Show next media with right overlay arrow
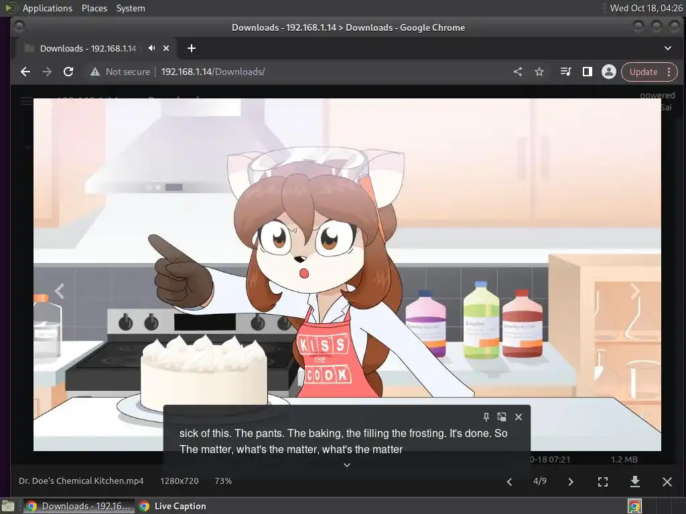 [635, 291]
